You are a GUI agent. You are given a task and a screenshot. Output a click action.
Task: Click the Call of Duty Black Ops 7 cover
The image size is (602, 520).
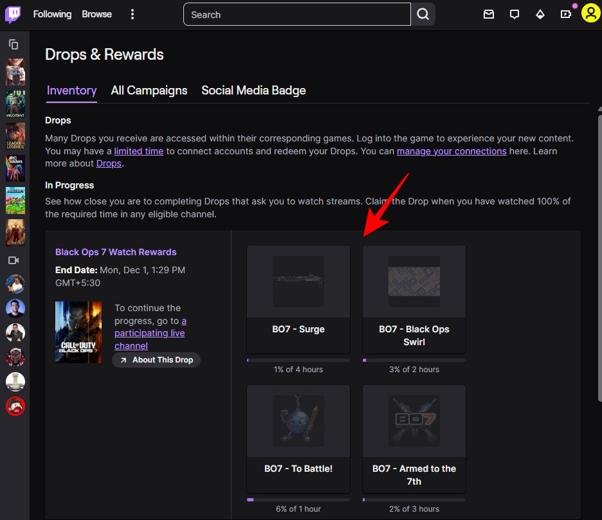pos(78,332)
